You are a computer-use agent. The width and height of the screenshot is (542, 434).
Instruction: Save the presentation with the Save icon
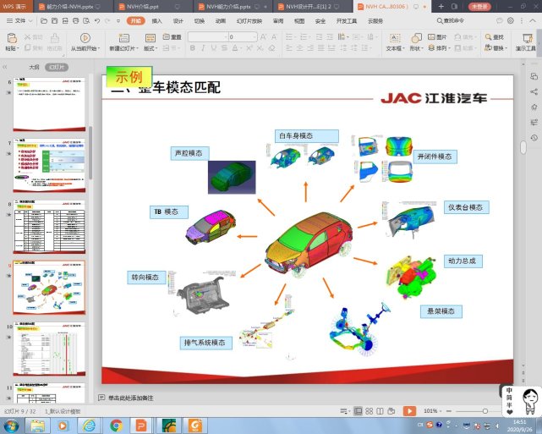[55, 21]
